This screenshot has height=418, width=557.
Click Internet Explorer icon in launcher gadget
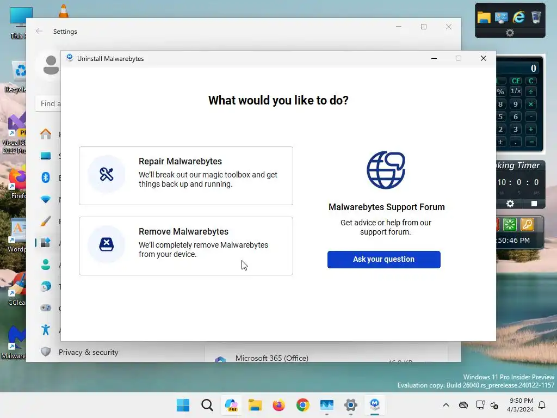(518, 17)
